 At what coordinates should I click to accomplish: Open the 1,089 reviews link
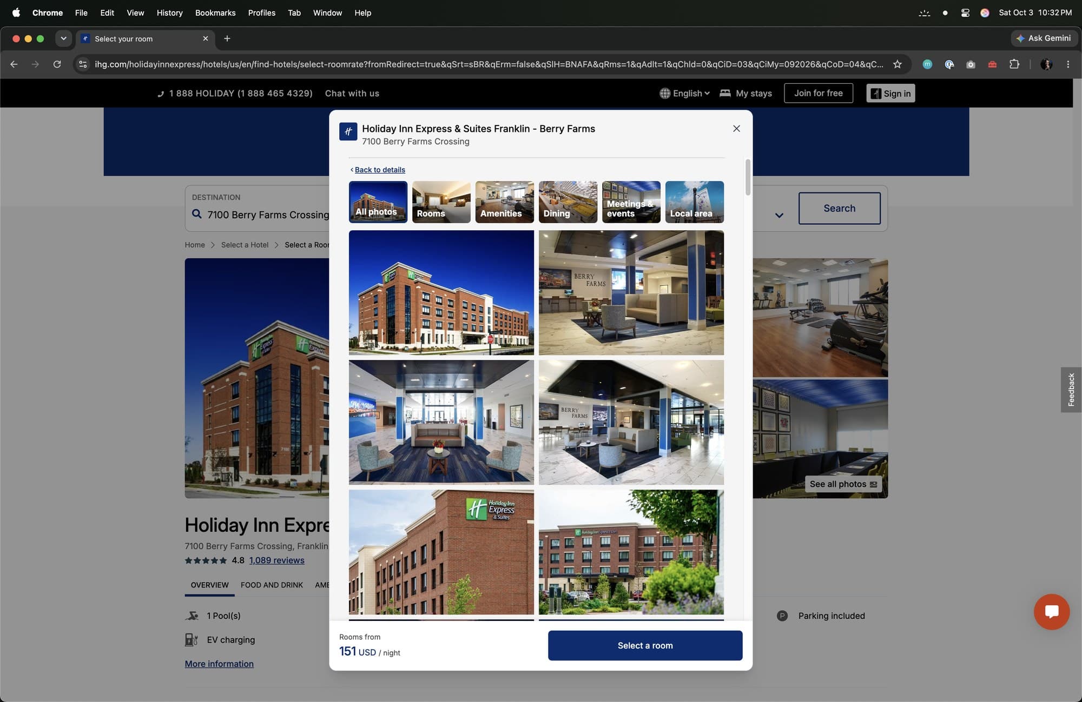(x=276, y=560)
